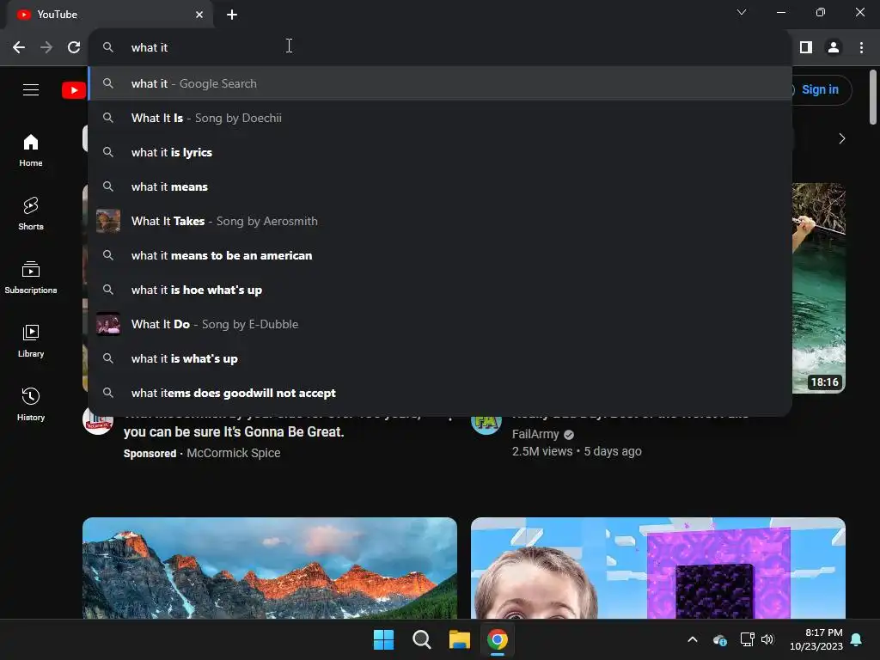Select the "what it is what's up" suggestion
Screen dimensions: 880x660
(x=440, y=358)
